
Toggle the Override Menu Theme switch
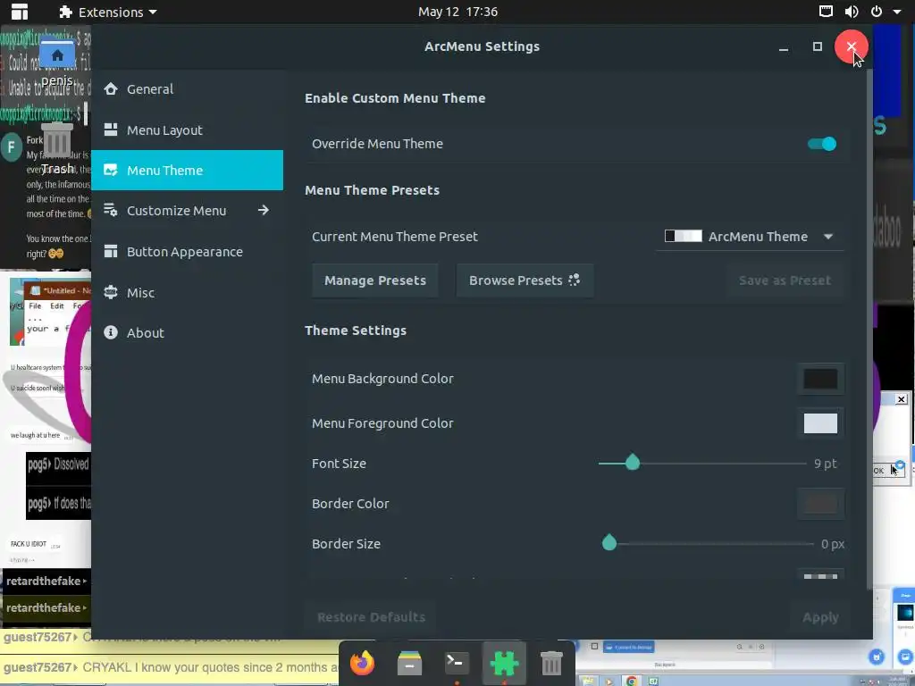(x=822, y=144)
